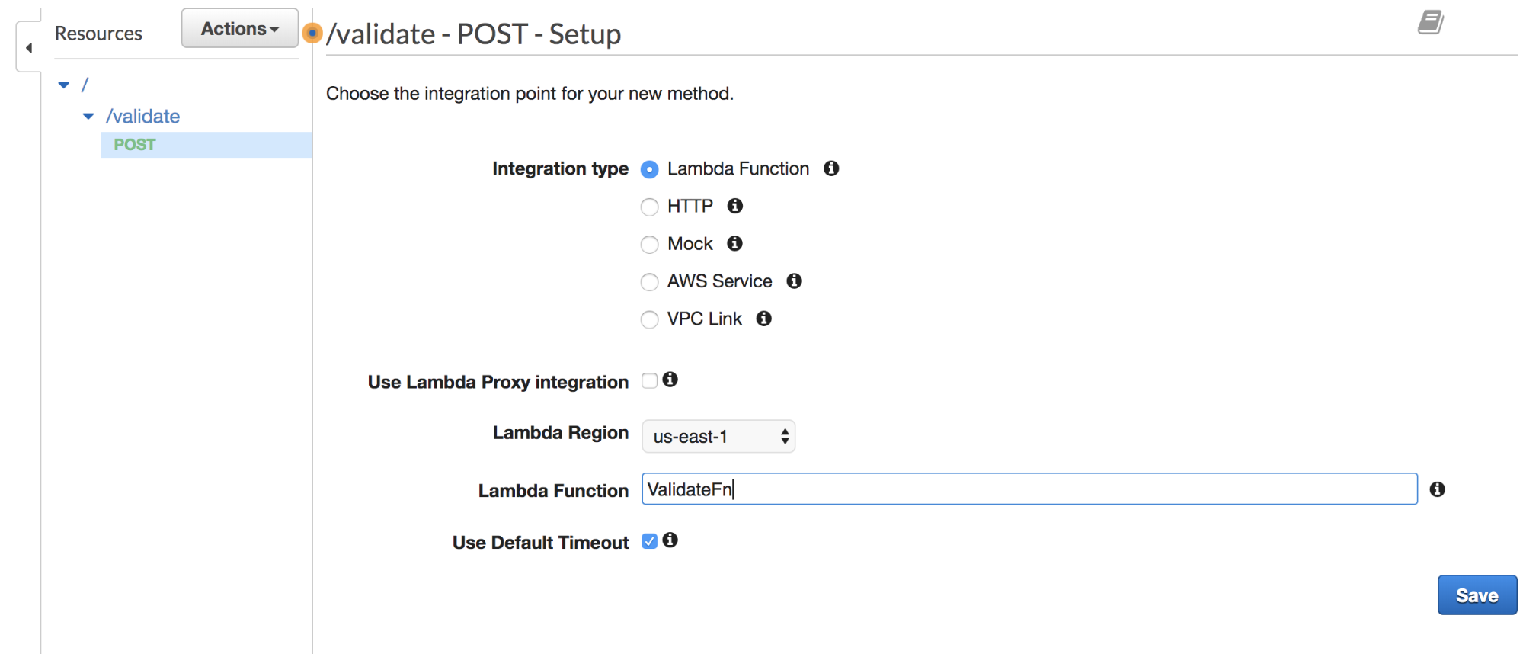Click info icon beside VPC Link option

click(x=763, y=319)
